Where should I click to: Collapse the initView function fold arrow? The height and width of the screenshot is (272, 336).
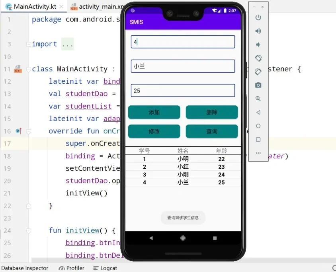(x=28, y=231)
